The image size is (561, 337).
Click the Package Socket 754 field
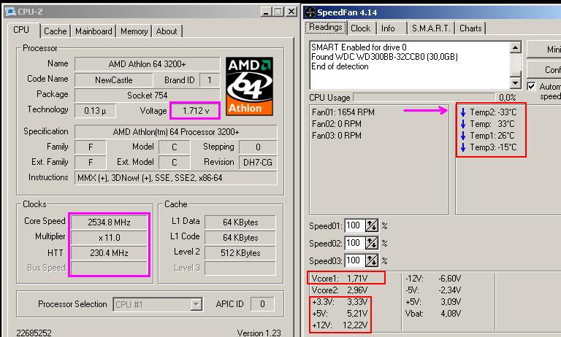point(147,96)
